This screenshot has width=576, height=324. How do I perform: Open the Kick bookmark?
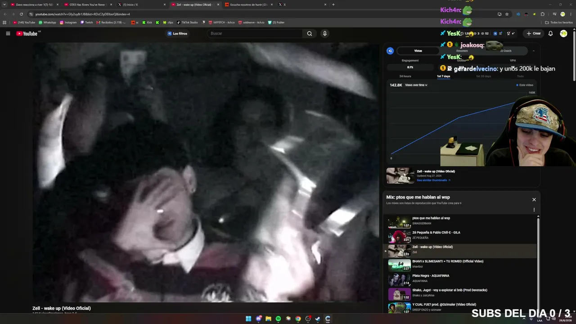pos(147,22)
